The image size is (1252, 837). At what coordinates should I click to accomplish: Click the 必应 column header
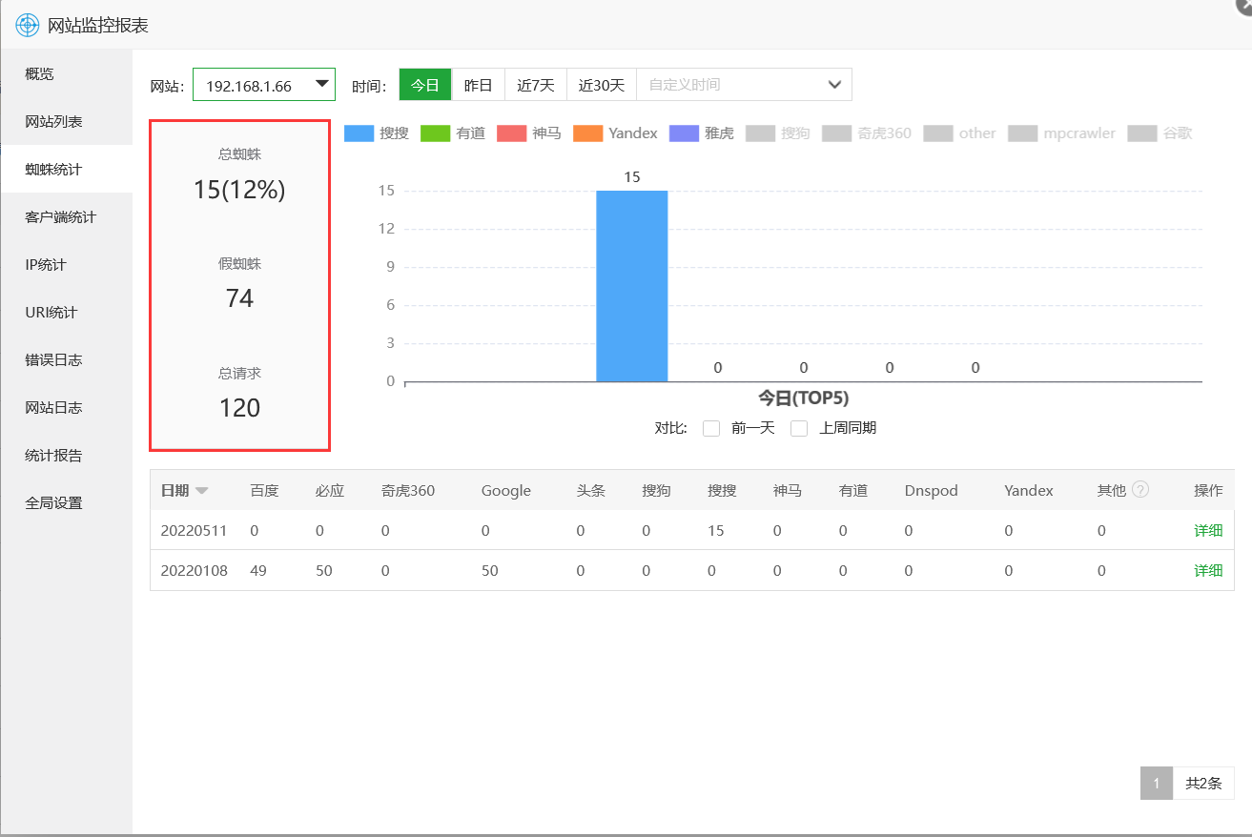pyautogui.click(x=330, y=491)
